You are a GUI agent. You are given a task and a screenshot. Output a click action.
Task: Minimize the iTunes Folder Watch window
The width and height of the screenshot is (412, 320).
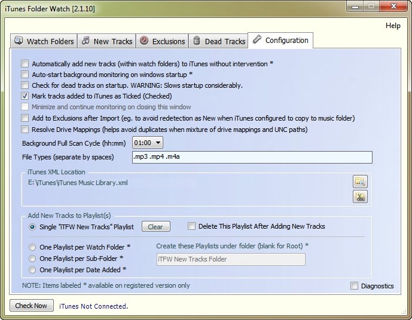355,7
